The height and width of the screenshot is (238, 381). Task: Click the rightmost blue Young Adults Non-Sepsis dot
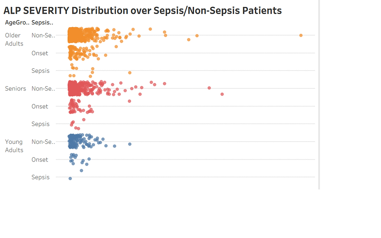(x=130, y=144)
